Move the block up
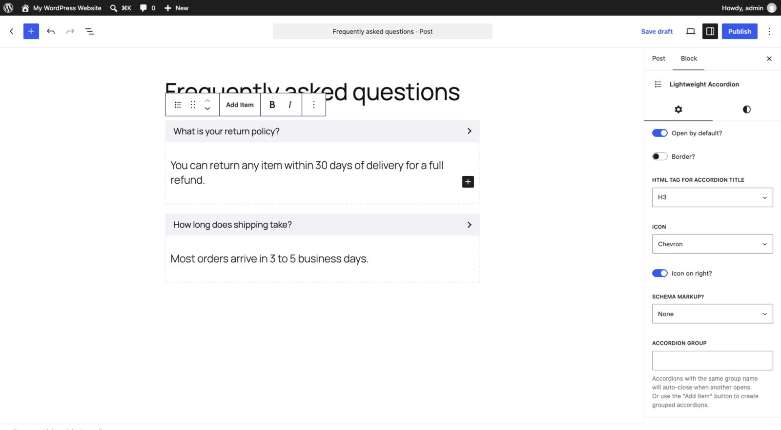Viewport: 781px width, 430px height. (207, 100)
